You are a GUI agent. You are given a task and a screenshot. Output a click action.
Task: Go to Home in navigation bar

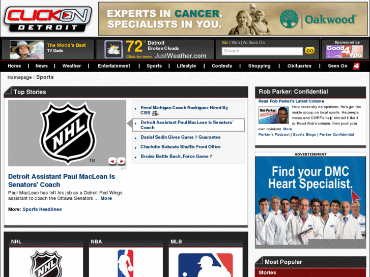[14, 66]
